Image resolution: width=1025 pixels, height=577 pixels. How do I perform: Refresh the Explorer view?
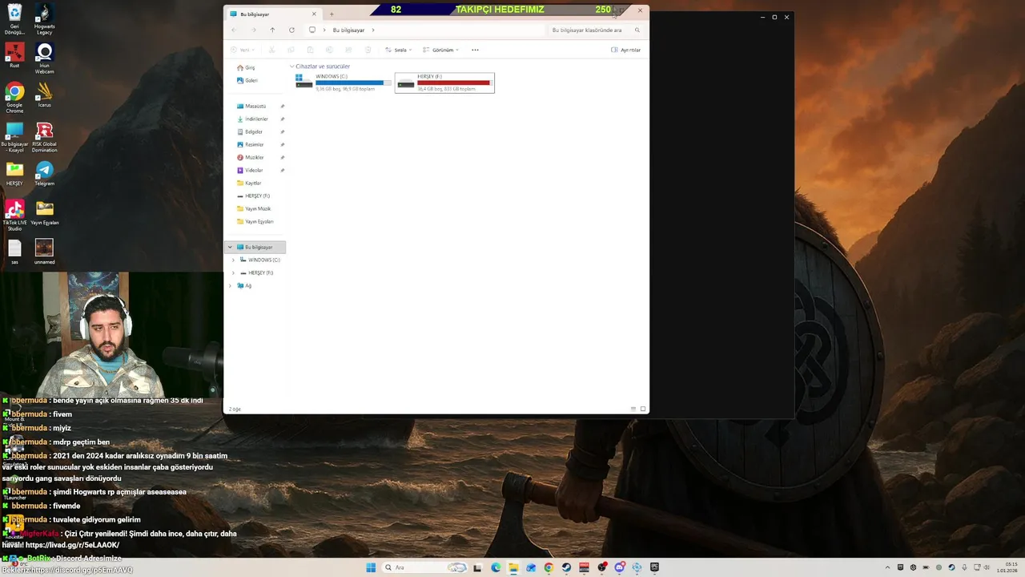pos(291,30)
